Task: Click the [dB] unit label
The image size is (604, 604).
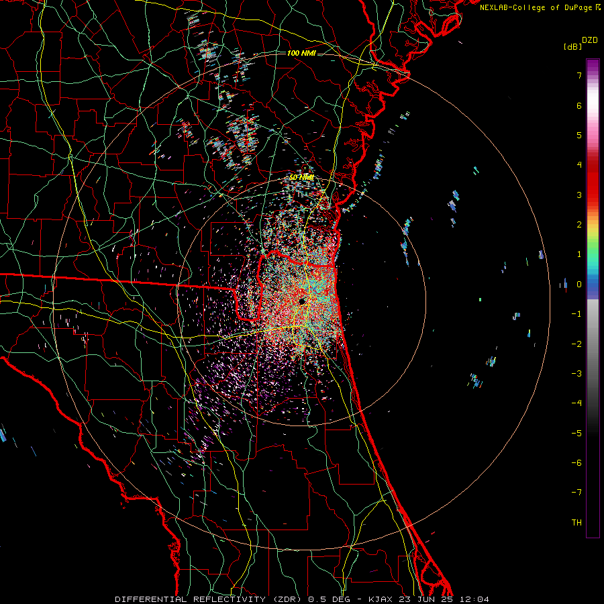Action: pos(572,46)
